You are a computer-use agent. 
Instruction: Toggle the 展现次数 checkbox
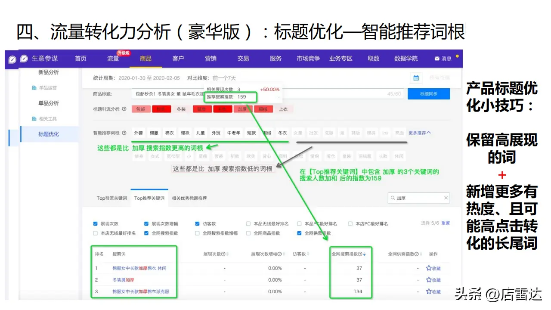coord(96,224)
